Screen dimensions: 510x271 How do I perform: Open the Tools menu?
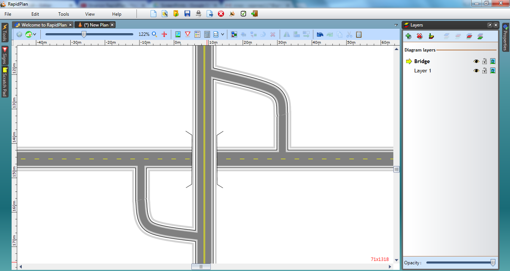click(64, 14)
